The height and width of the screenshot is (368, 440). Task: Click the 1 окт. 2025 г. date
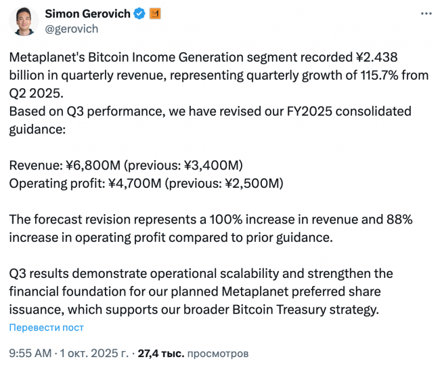pos(95,353)
